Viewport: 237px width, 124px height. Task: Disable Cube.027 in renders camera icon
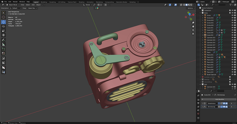[x=235, y=30]
